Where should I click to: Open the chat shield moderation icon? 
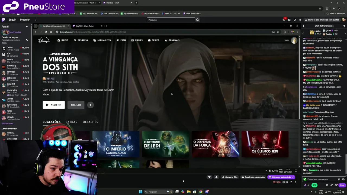click(327, 185)
